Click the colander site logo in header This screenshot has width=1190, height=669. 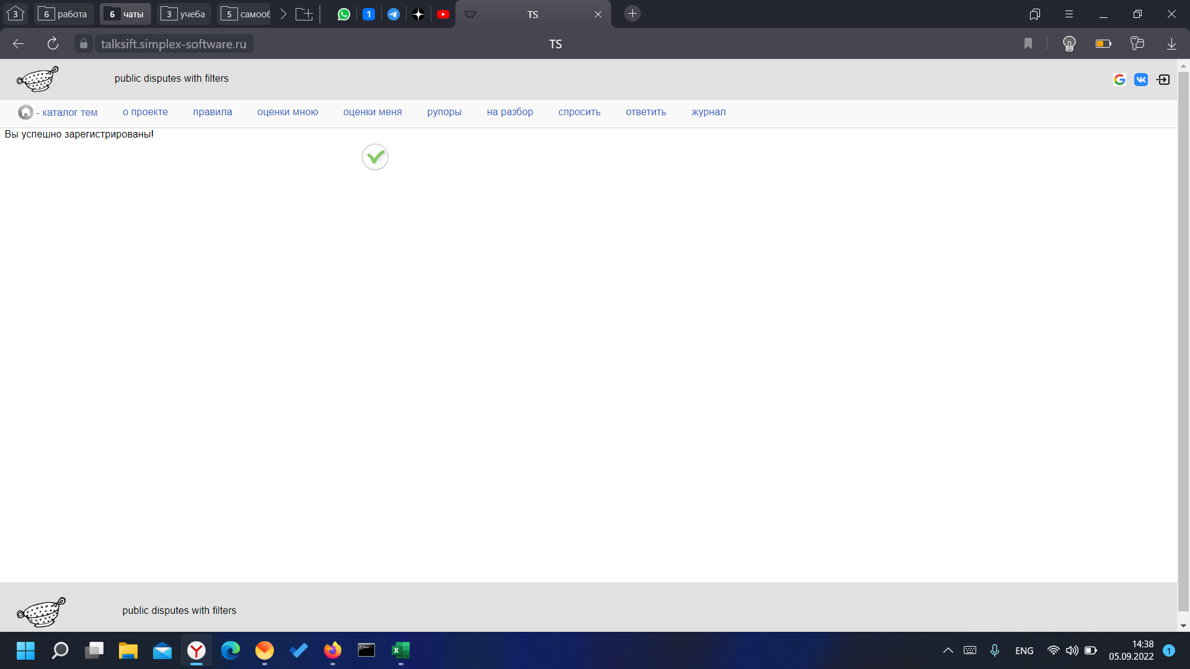[38, 79]
